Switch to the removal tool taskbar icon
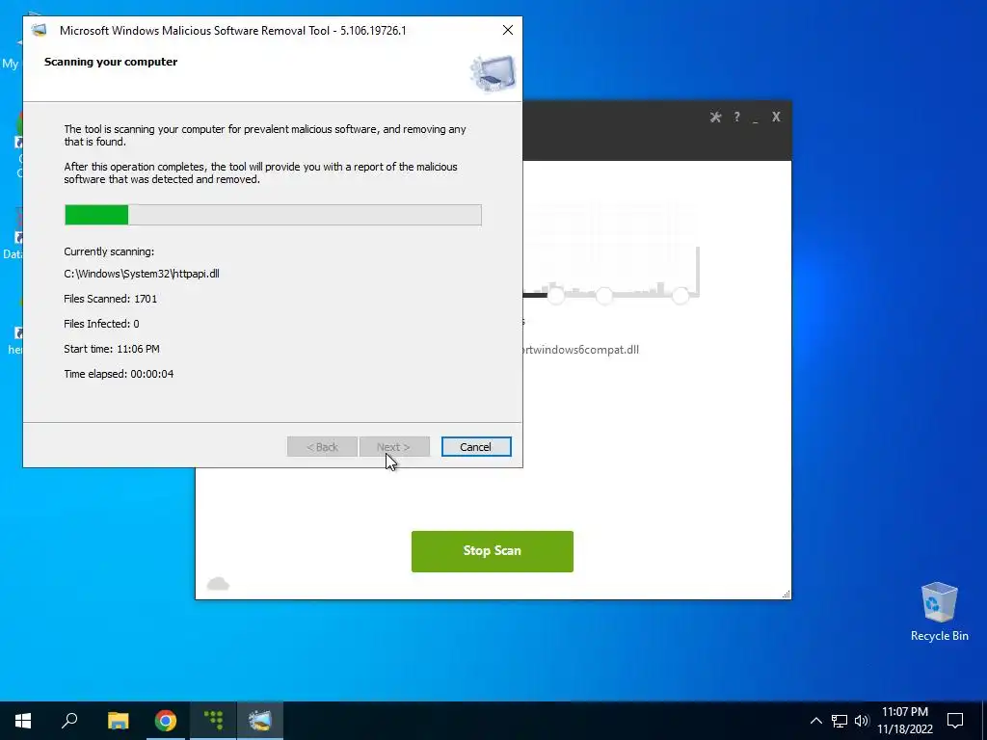The height and width of the screenshot is (740, 987). click(260, 721)
